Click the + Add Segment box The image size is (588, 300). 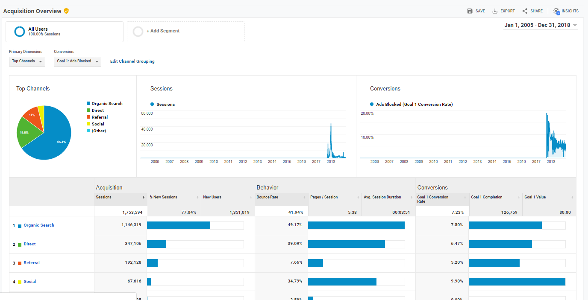tap(186, 32)
